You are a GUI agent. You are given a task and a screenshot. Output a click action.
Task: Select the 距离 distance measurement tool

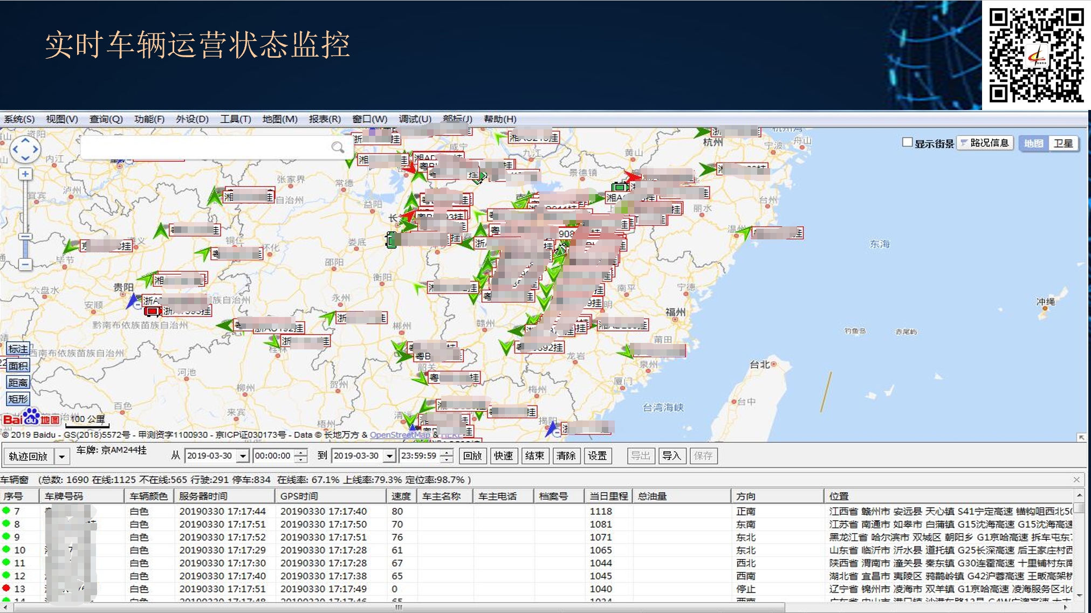tap(18, 382)
